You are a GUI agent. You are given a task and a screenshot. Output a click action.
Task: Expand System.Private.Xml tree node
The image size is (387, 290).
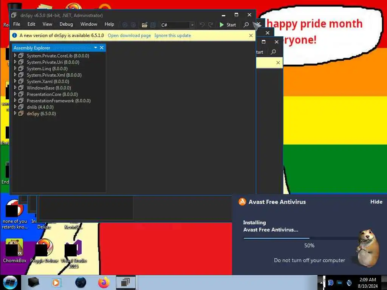15,75
